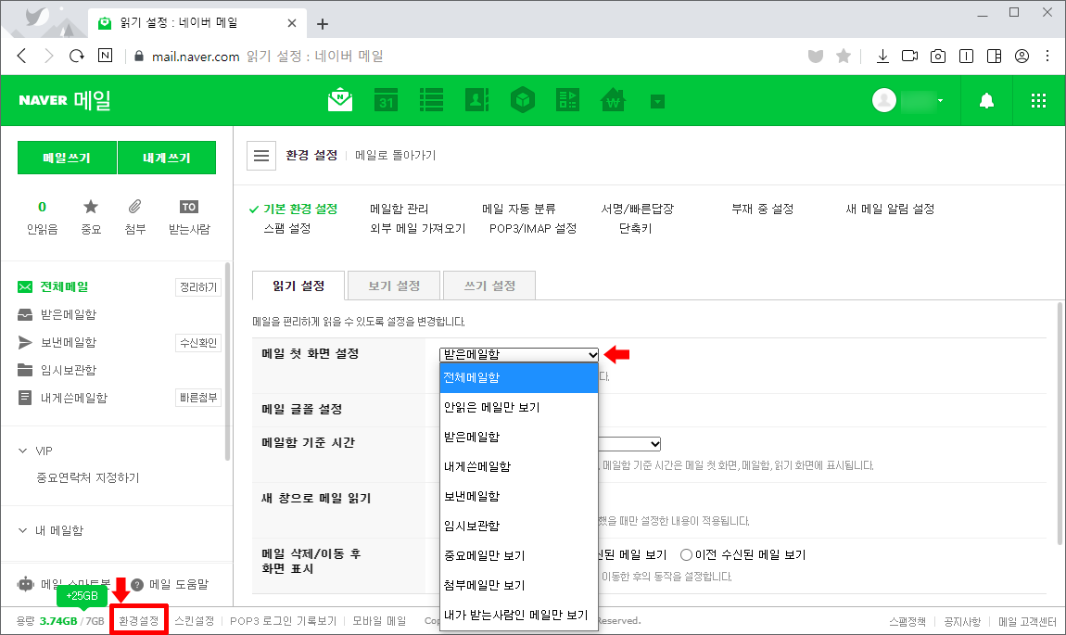Open the account name dropdown arrow

click(x=940, y=101)
